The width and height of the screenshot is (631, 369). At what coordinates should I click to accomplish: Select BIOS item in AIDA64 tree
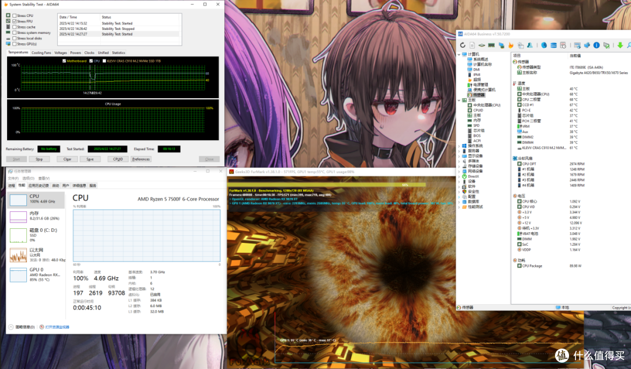[474, 136]
